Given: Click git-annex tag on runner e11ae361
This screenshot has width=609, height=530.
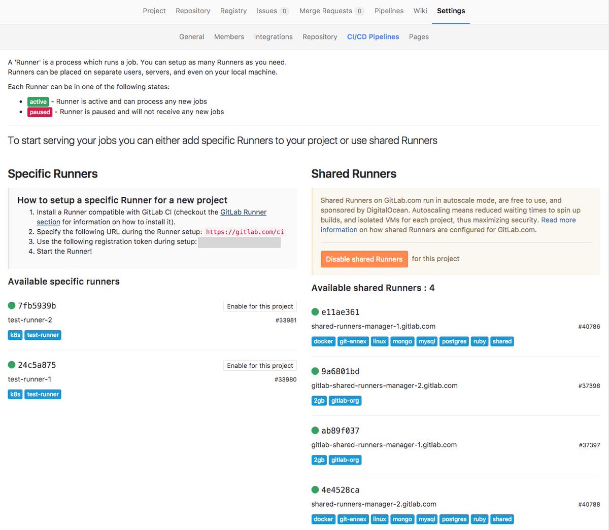Looking at the screenshot, I should [353, 342].
